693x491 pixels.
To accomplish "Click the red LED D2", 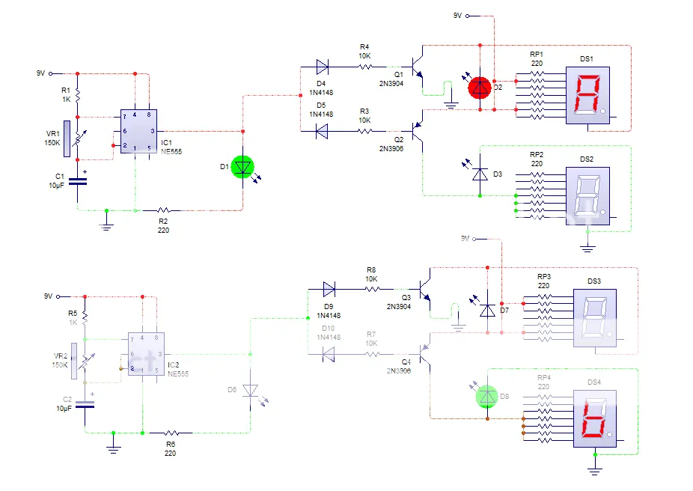I will (x=480, y=88).
